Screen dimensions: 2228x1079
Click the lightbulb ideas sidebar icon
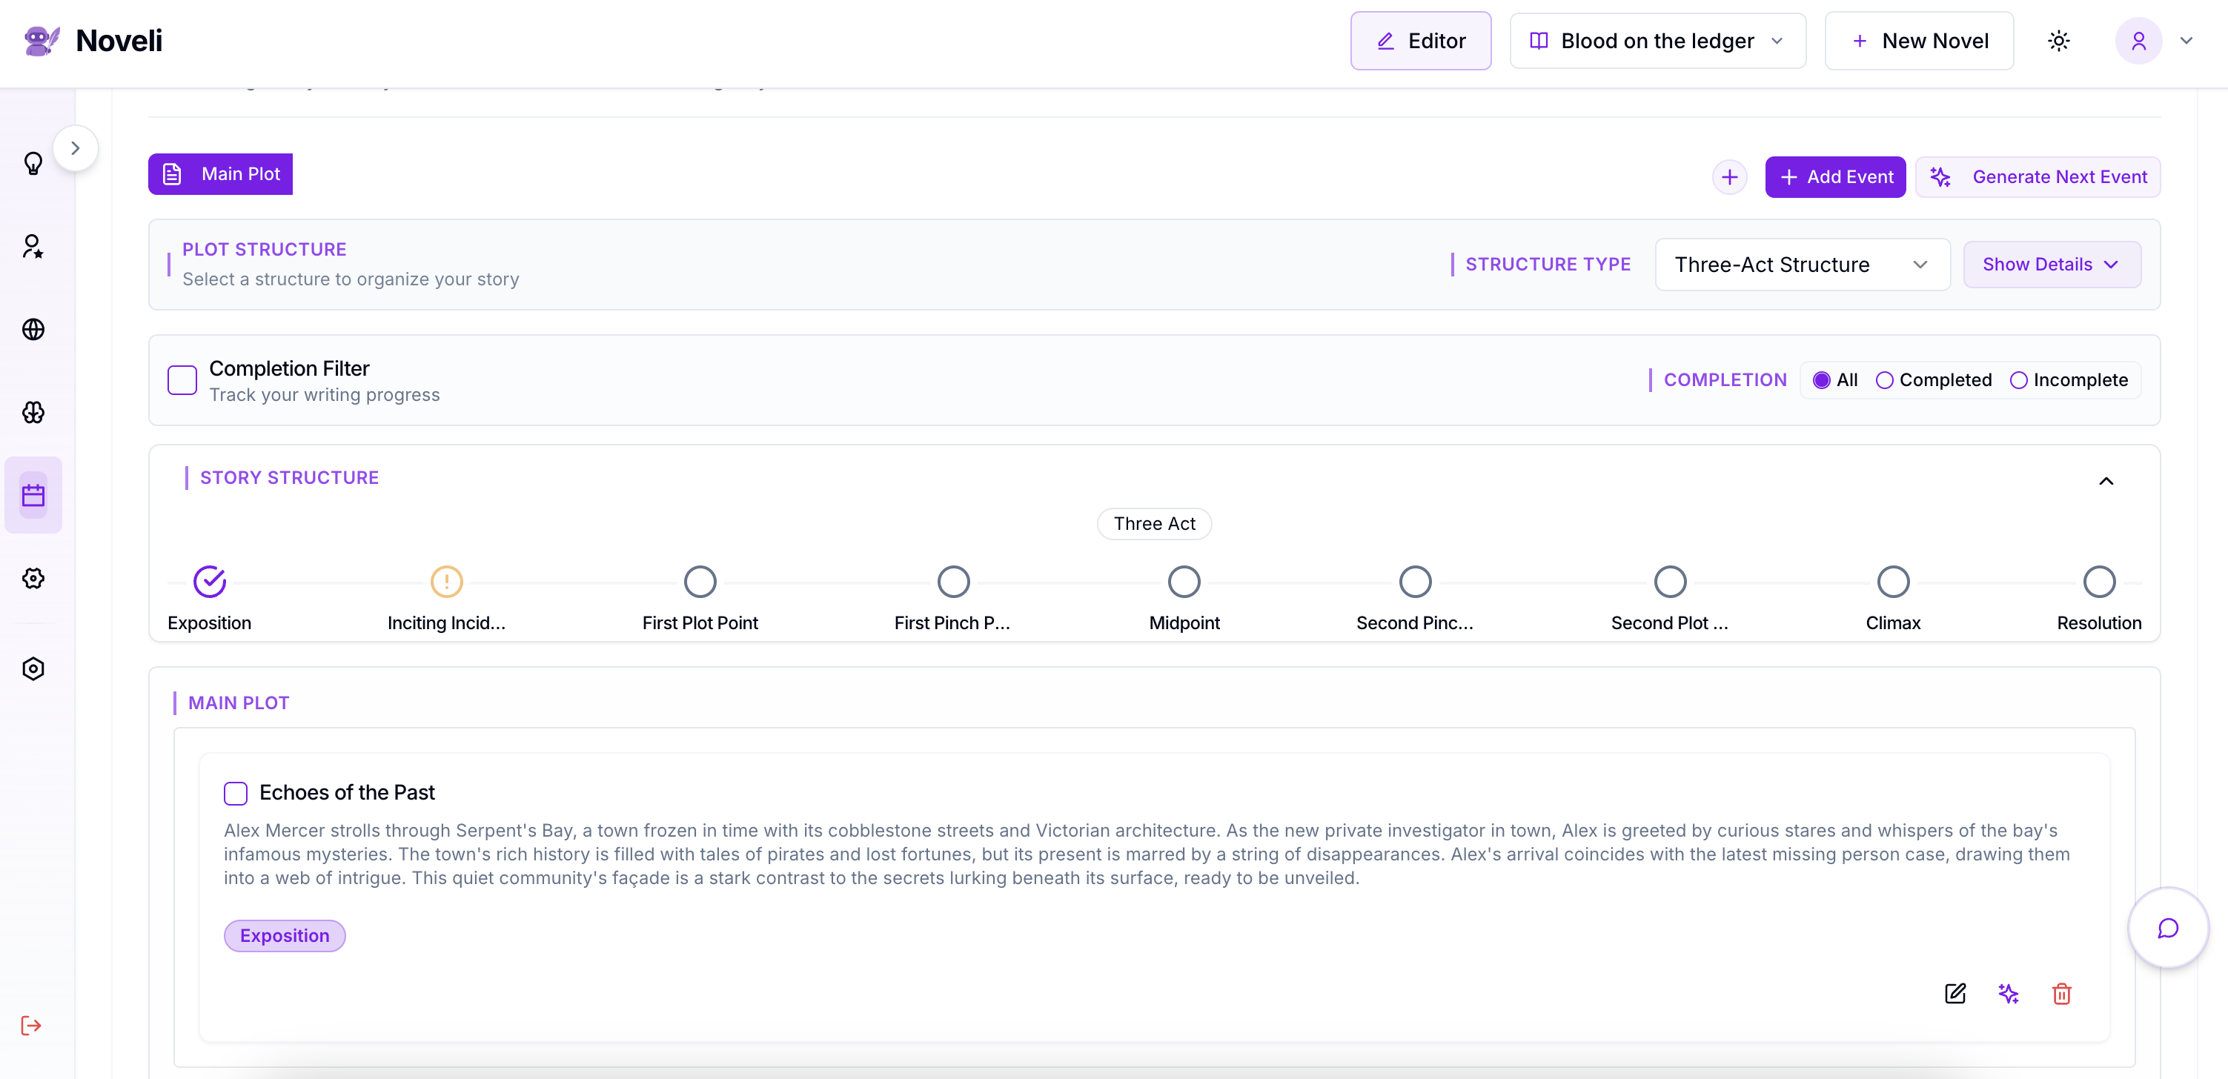pos(33,163)
